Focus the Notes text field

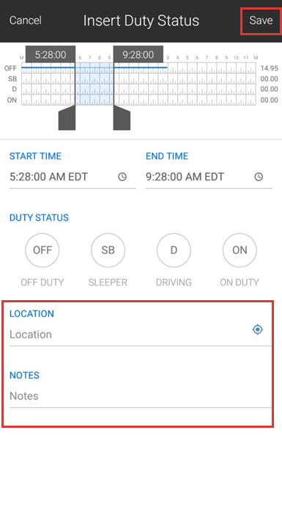tap(140, 396)
